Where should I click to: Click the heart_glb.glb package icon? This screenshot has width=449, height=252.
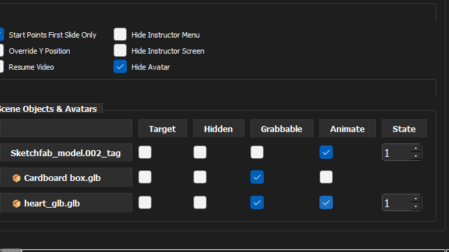point(17,203)
